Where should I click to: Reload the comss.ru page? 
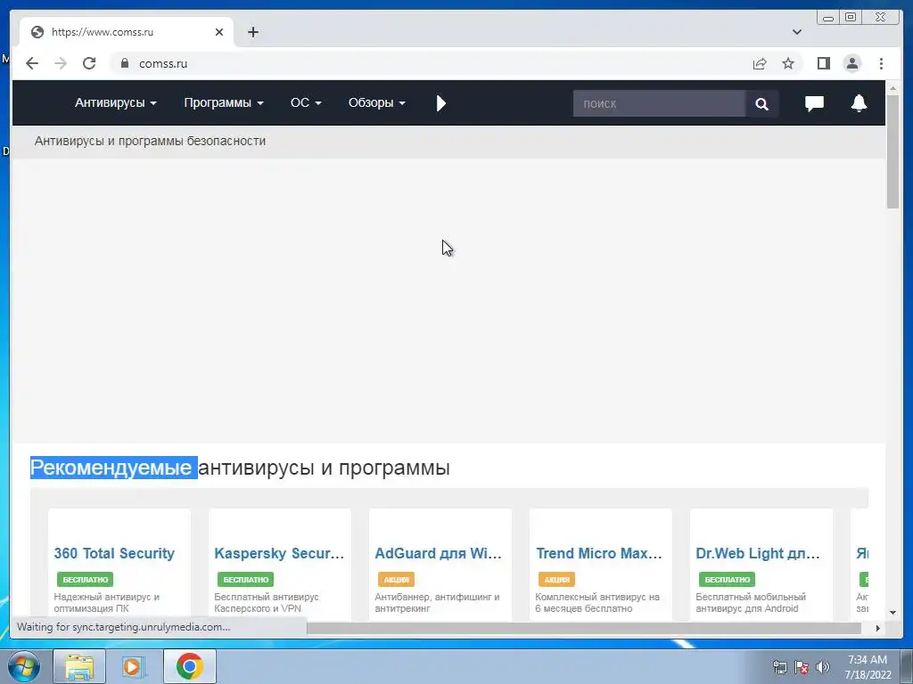[89, 63]
